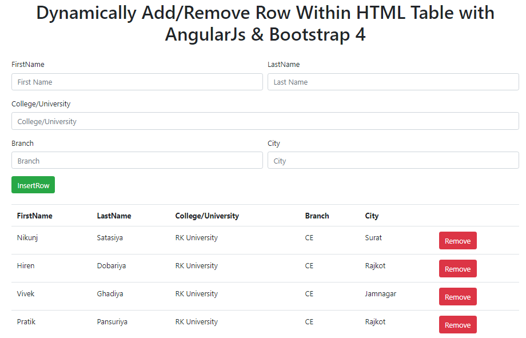This screenshot has height=338, width=526.
Task: Open the RK University link in Nikunj's row
Action: (196, 237)
